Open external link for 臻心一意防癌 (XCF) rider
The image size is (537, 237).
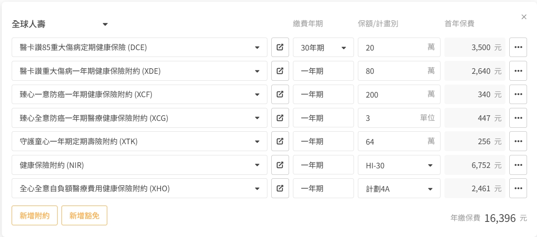280,95
